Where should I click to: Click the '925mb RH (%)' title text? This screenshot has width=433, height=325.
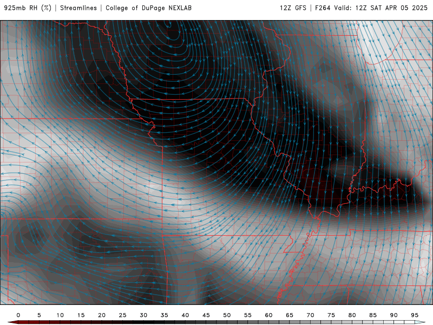click(x=28, y=8)
